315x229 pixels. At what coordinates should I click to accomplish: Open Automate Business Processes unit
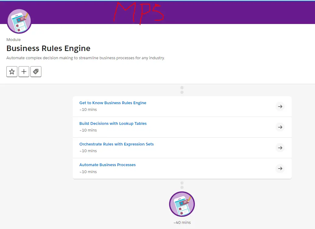[107, 165]
